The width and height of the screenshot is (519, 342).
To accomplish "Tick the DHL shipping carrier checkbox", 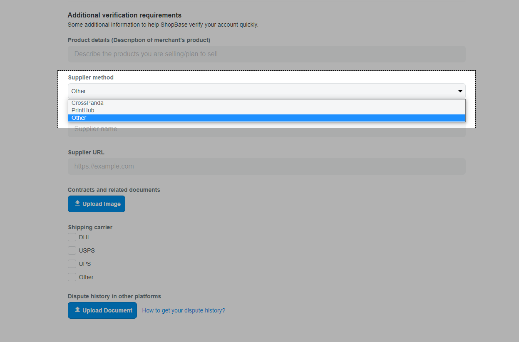I will coord(72,237).
